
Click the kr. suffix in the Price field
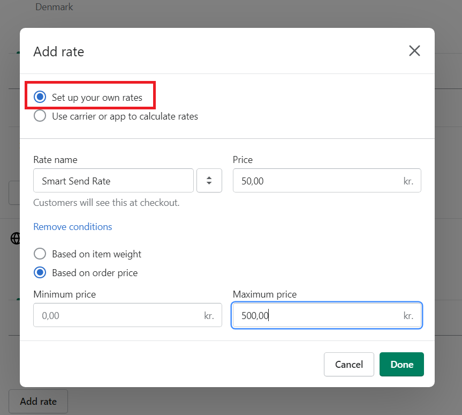(x=408, y=181)
